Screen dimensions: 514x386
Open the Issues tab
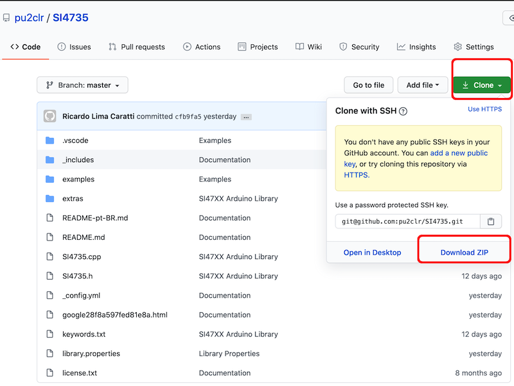click(x=74, y=47)
